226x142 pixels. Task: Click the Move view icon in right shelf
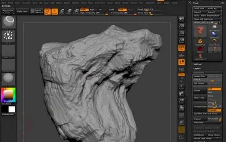pos(181,94)
